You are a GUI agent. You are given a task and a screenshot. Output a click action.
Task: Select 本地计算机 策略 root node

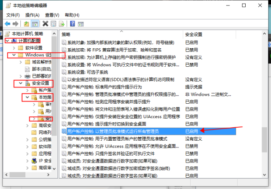(x=27, y=34)
